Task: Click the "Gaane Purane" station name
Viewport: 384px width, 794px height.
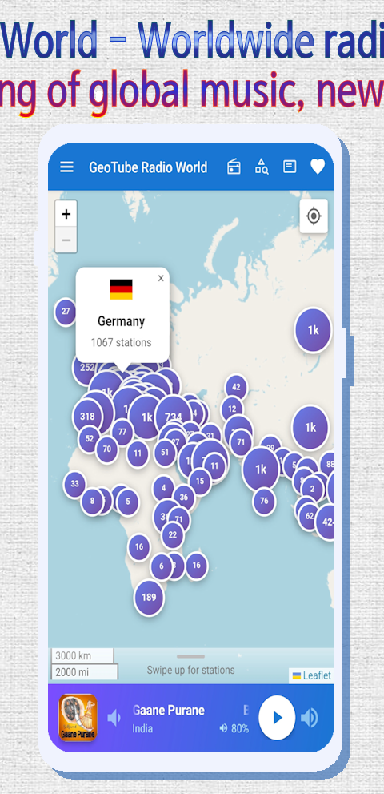Action: pos(169,711)
